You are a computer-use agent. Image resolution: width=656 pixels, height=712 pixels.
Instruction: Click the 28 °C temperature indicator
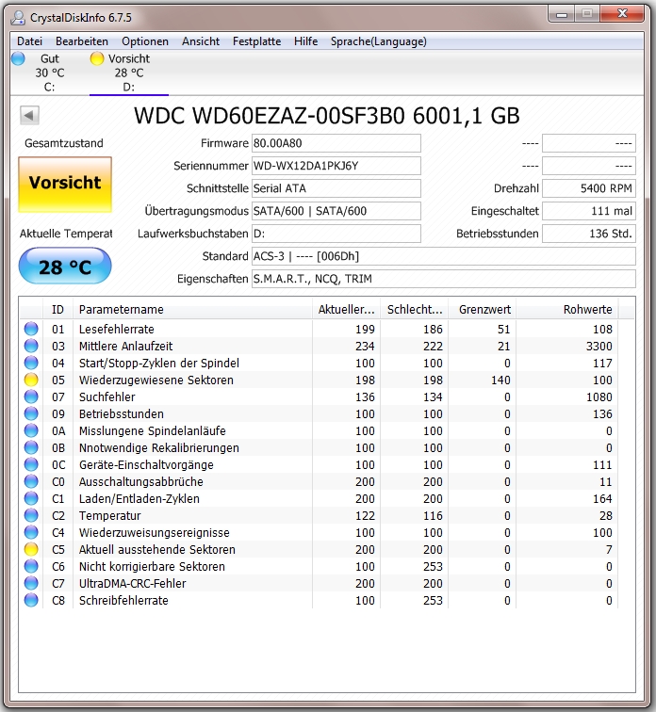65,267
